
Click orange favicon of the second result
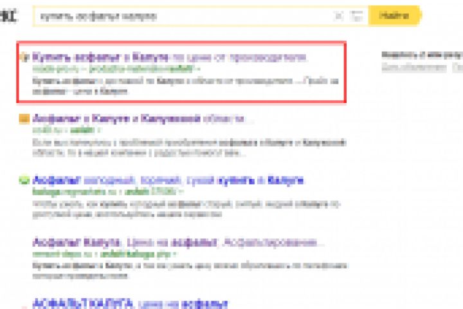coord(24,119)
